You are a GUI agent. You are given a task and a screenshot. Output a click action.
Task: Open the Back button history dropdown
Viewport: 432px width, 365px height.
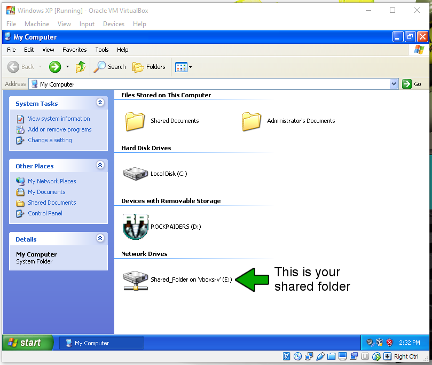tap(40, 67)
